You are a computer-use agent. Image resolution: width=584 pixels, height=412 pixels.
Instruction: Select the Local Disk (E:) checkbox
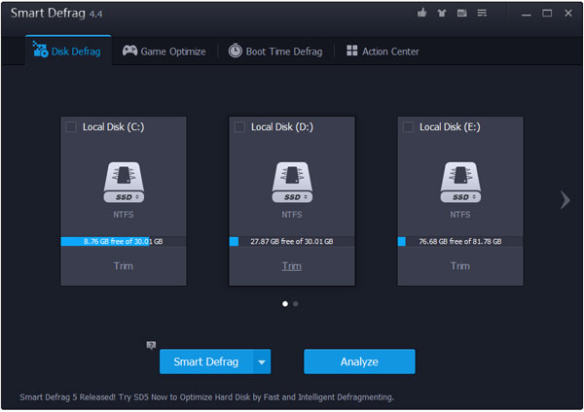pyautogui.click(x=408, y=126)
